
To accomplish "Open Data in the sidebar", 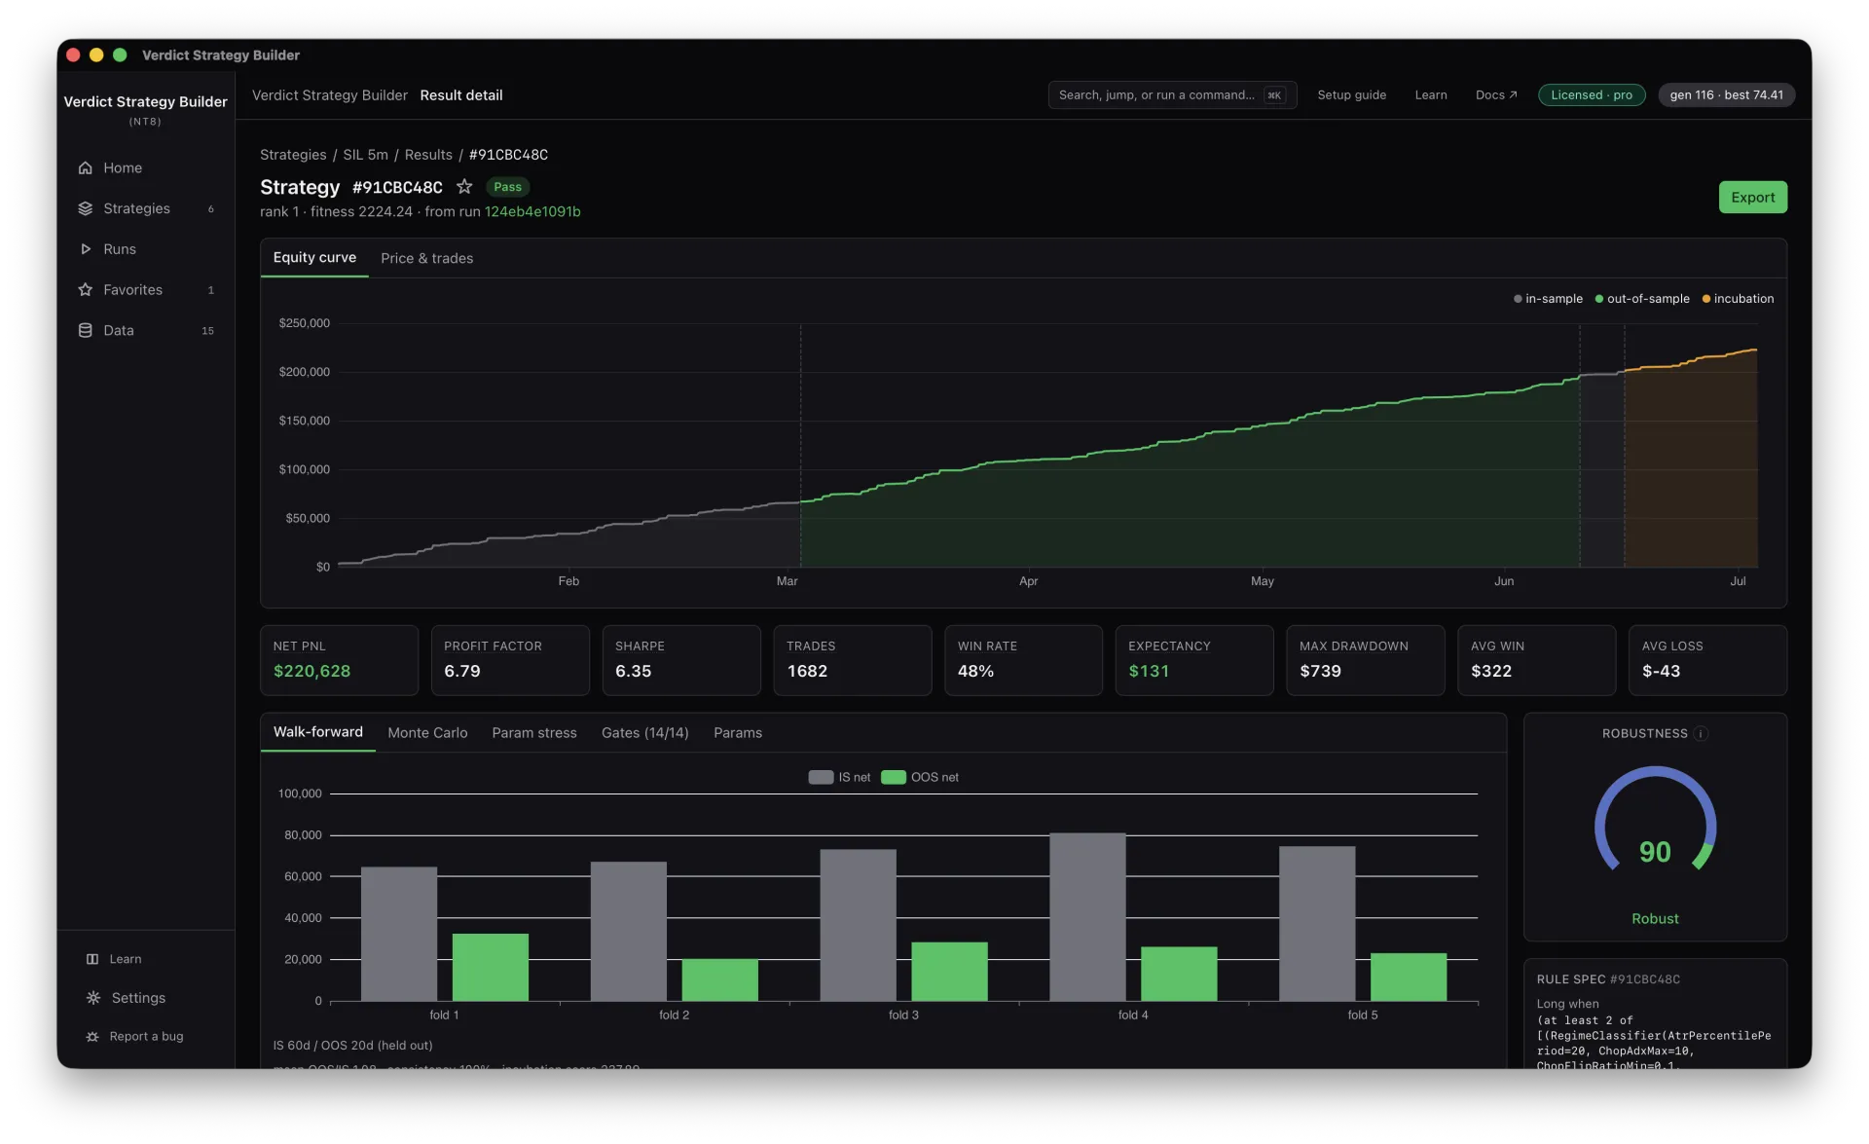I will click(x=146, y=331).
